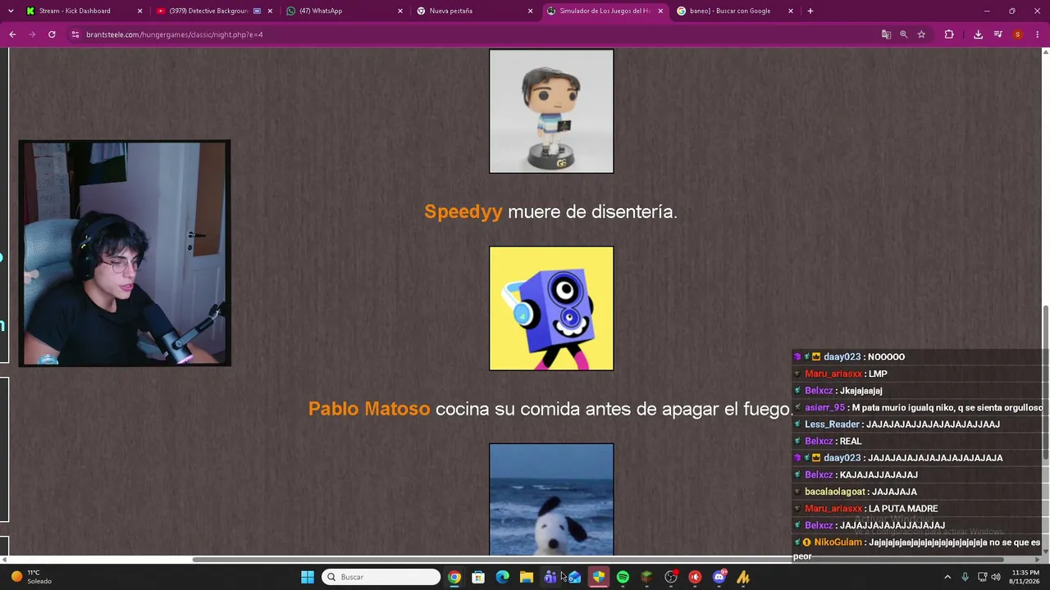Close the baneo Google search tab
This screenshot has height=590, width=1050.
pyautogui.click(x=791, y=11)
